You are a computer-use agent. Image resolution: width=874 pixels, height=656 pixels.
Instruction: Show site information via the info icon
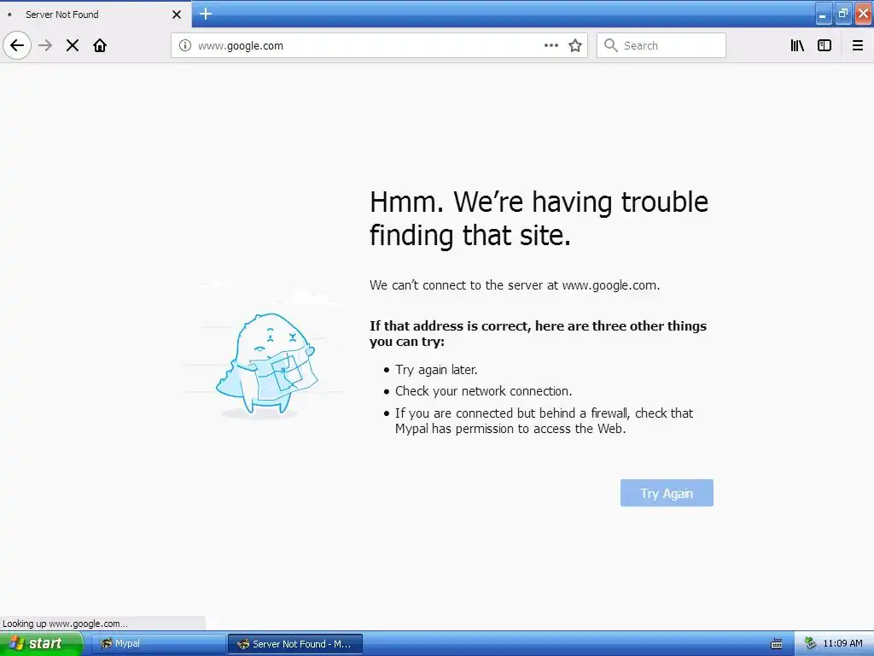[185, 45]
